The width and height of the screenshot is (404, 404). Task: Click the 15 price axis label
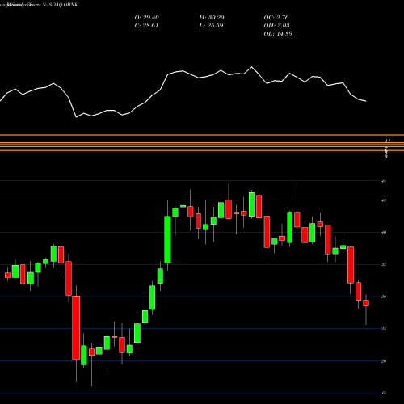click(384, 393)
